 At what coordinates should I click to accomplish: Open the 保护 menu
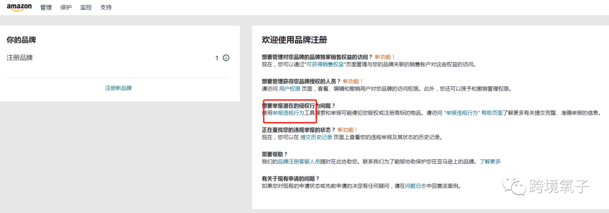pos(66,7)
